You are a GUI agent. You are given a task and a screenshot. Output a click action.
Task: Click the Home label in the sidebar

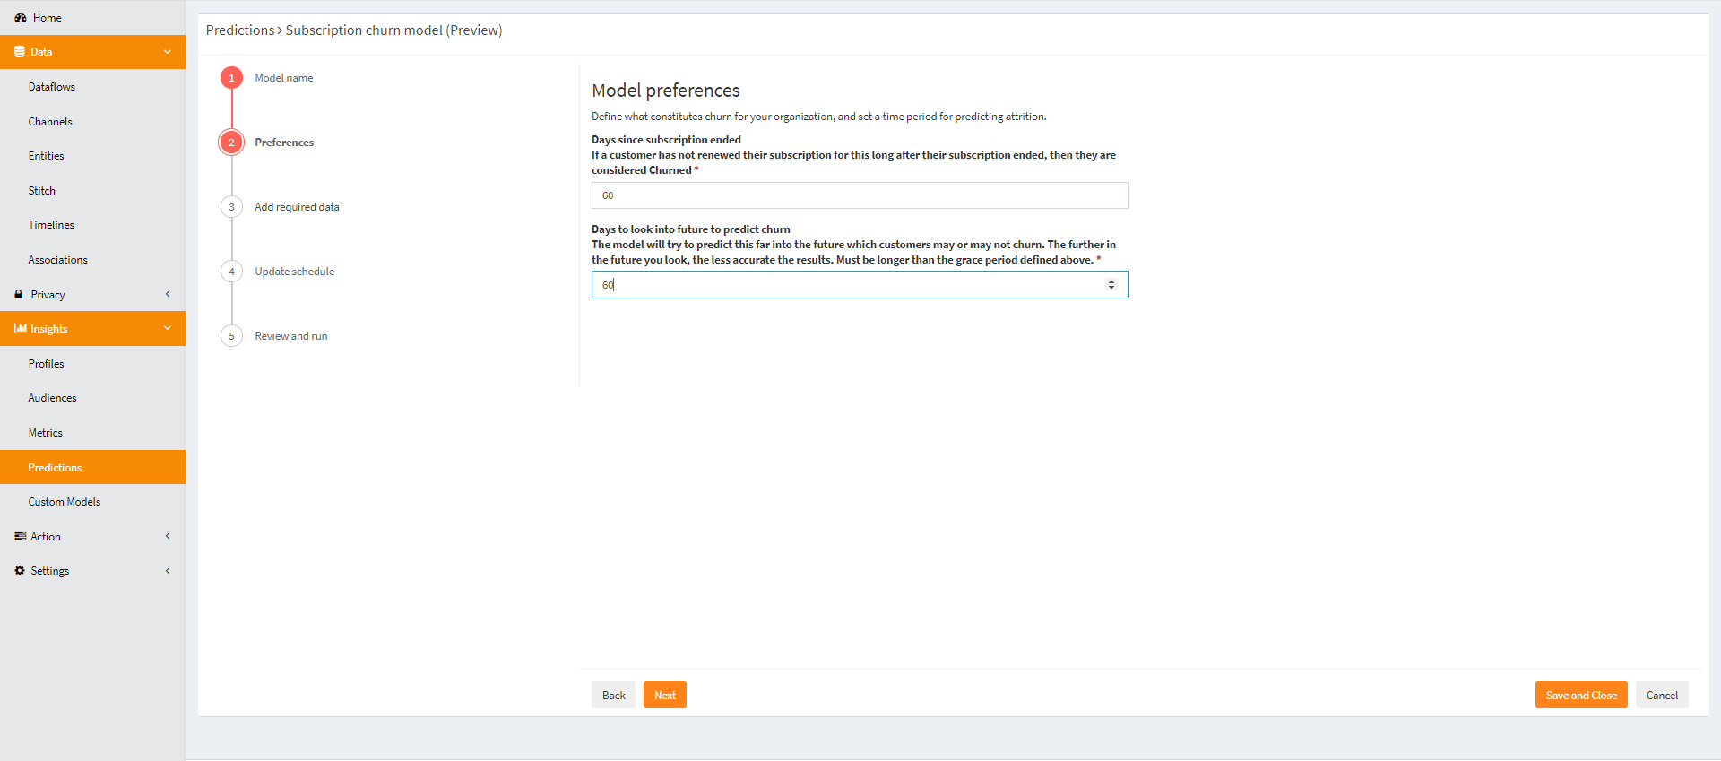(48, 18)
